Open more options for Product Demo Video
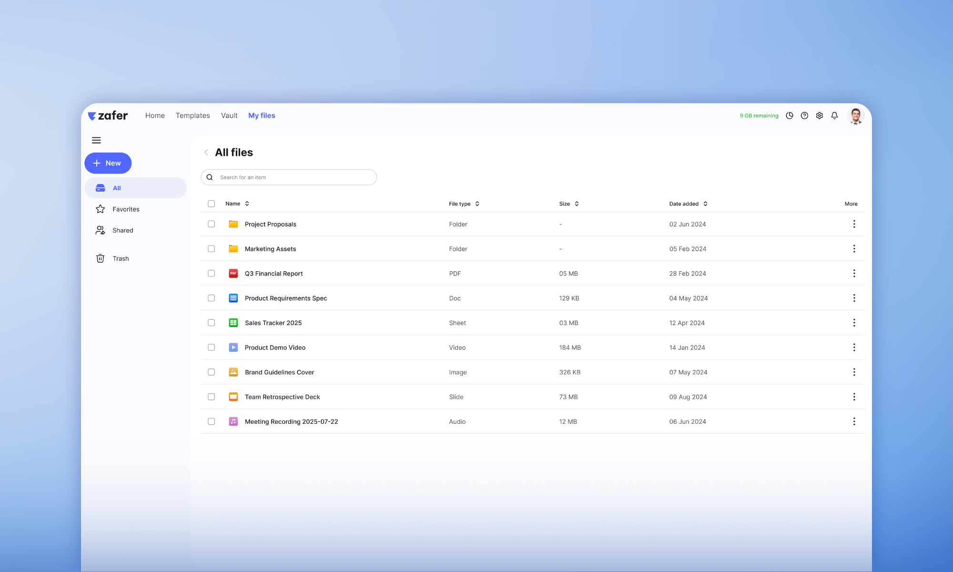Viewport: 953px width, 572px height. 854,347
